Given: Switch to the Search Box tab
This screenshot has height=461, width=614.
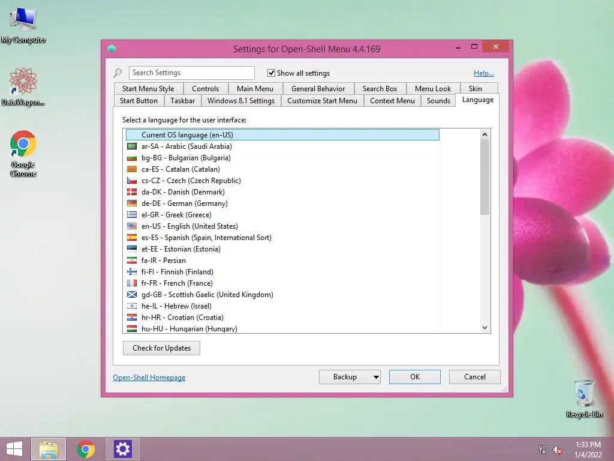Looking at the screenshot, I should pyautogui.click(x=380, y=89).
